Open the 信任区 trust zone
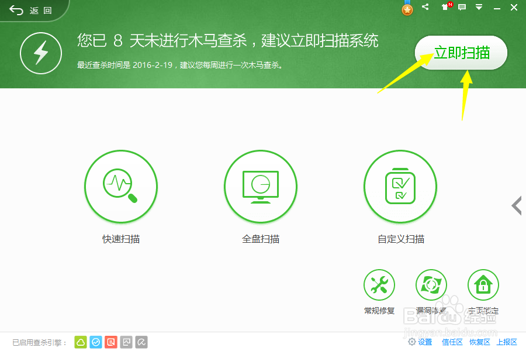The image size is (526, 351). (x=451, y=342)
